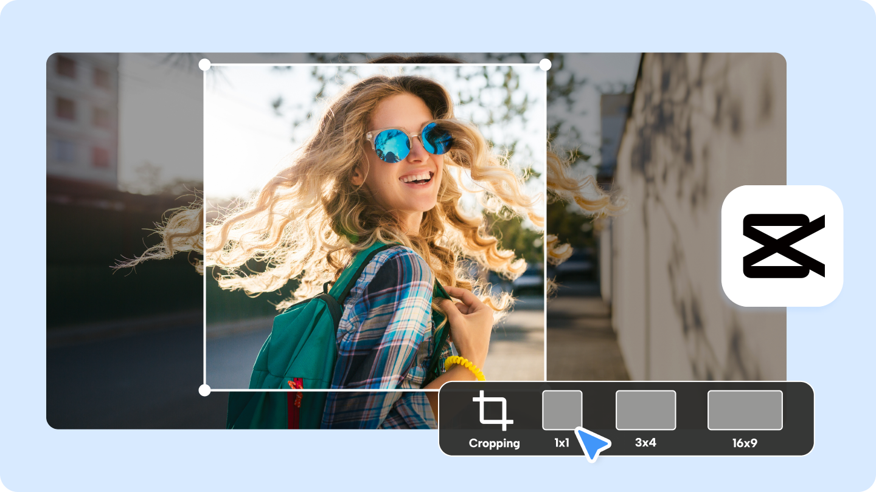Click the 3x4 rectangle ratio preview icon
Image resolution: width=876 pixels, height=492 pixels.
click(x=645, y=411)
